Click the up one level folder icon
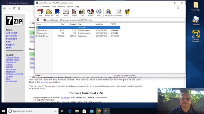The height and width of the screenshot is (114, 204). (38, 20)
